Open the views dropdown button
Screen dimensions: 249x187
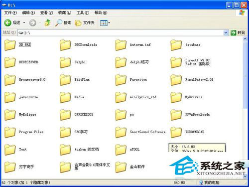[x=105, y=23]
